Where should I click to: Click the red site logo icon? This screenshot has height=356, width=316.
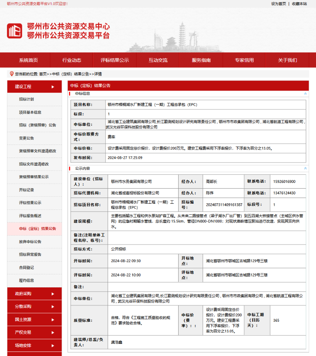(x=15, y=31)
